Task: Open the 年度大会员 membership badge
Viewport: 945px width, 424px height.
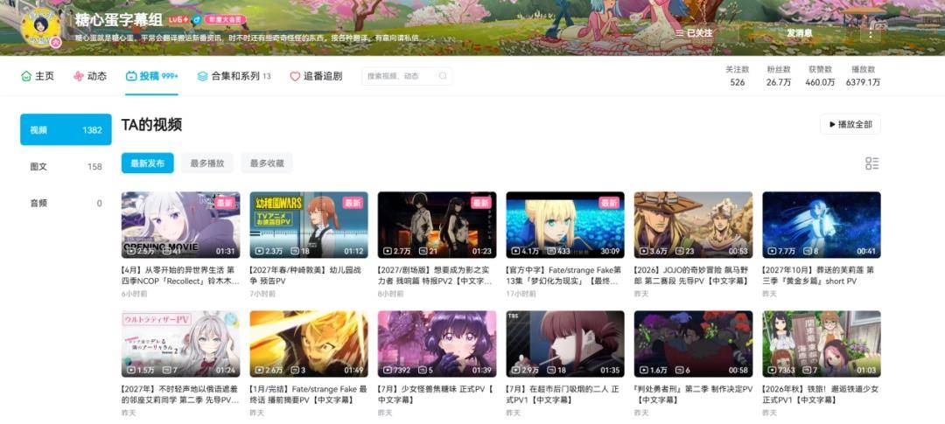Action: pos(225,20)
